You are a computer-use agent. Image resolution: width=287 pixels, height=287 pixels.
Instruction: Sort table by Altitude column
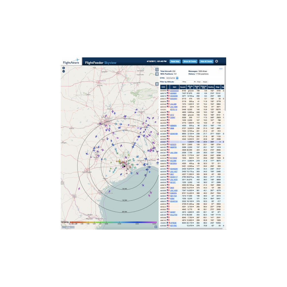tap(190, 87)
